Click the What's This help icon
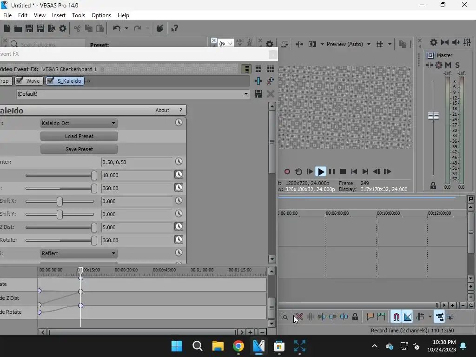The height and width of the screenshot is (357, 476). (174, 28)
